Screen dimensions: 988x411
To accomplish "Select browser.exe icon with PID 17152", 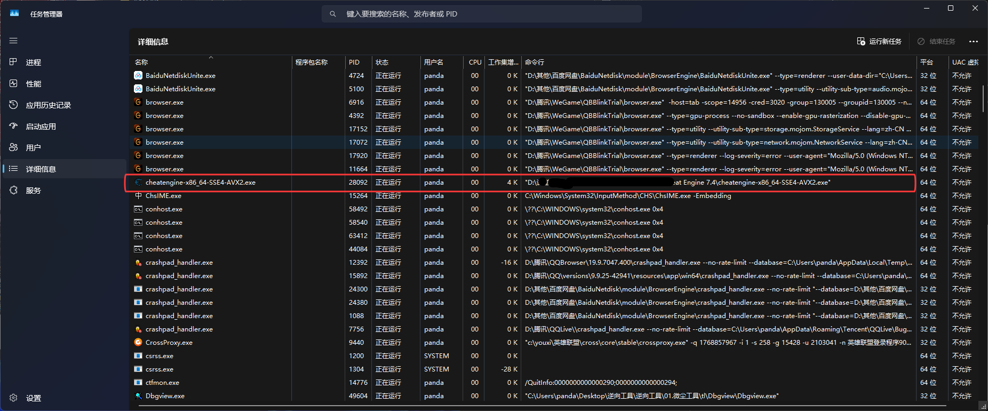I will 138,129.
